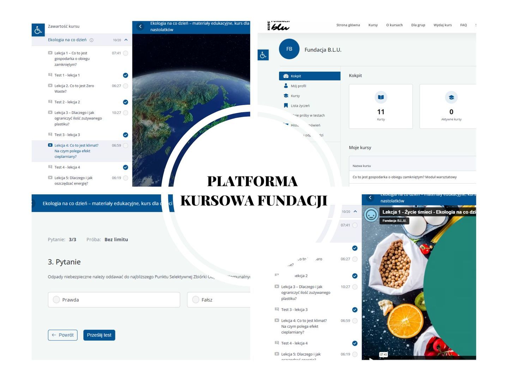Screen dimensions: 508x381
Task: Click the quiz icon of Test 2 - lekcja 2
Action: point(50,102)
